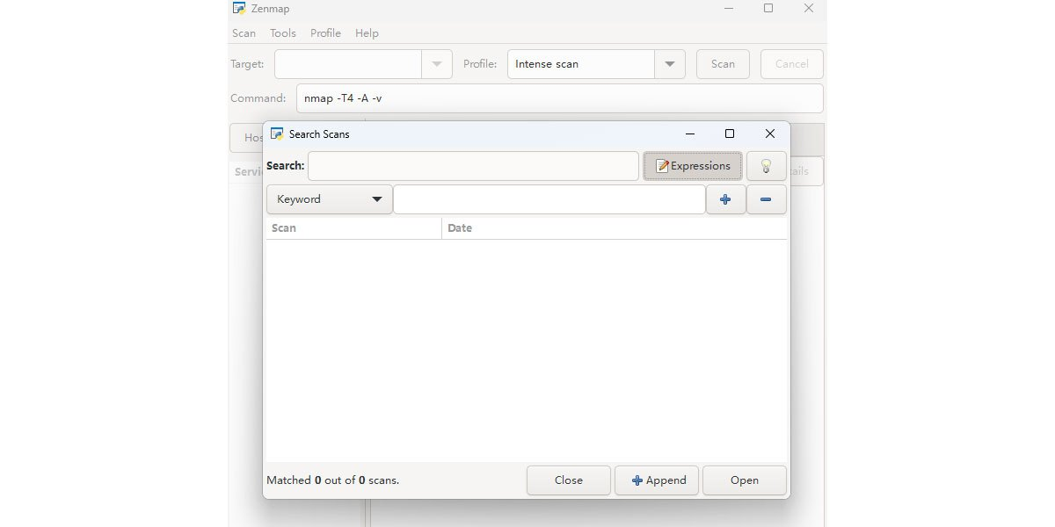Click the keyword value input field
This screenshot has width=1055, height=527.
(x=549, y=199)
